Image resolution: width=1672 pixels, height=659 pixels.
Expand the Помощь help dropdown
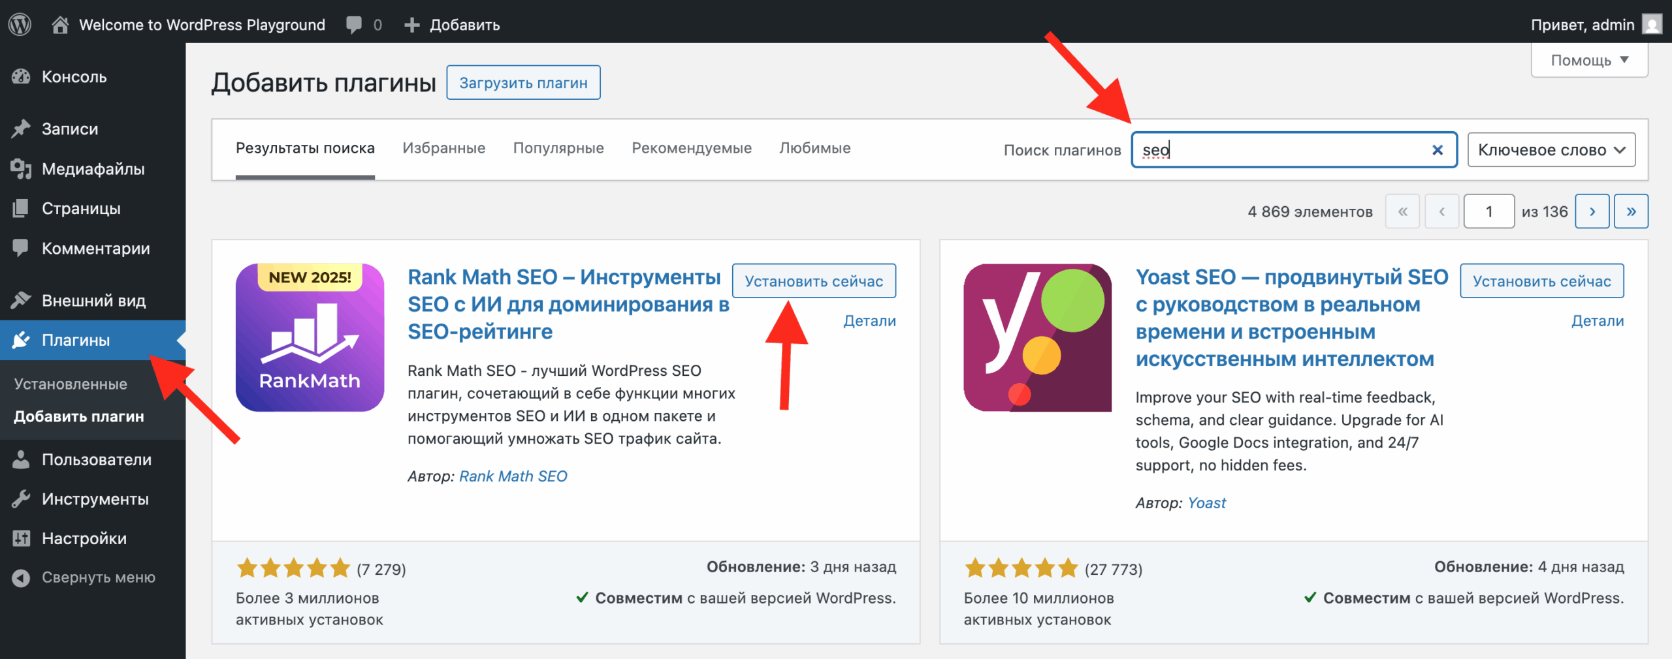click(x=1589, y=61)
